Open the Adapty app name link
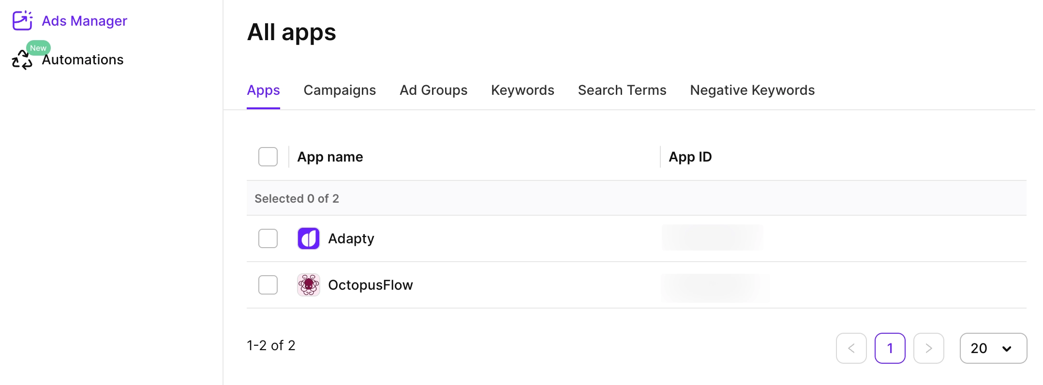The width and height of the screenshot is (1043, 385). click(351, 238)
